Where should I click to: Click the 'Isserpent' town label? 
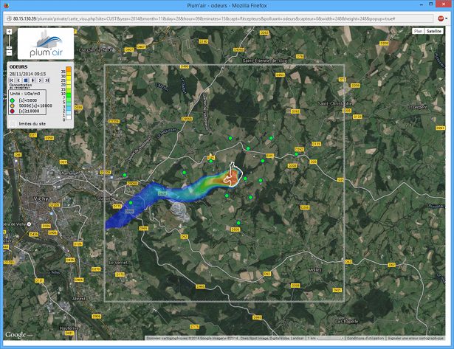pos(418,107)
